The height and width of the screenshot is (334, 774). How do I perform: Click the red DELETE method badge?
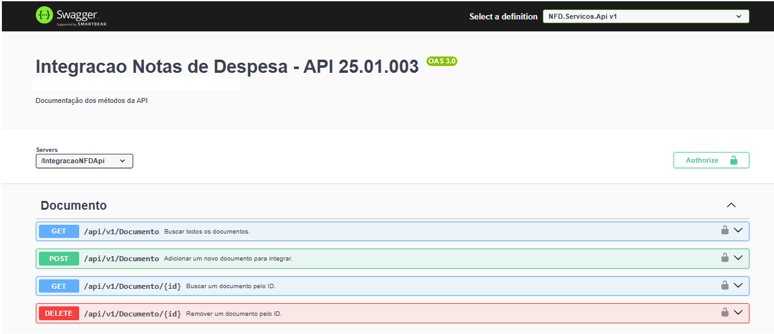[x=59, y=313]
